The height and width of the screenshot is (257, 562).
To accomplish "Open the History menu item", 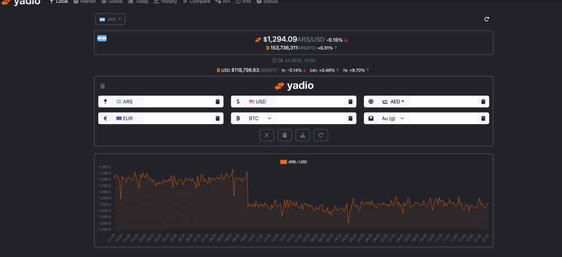I will pyautogui.click(x=166, y=2).
